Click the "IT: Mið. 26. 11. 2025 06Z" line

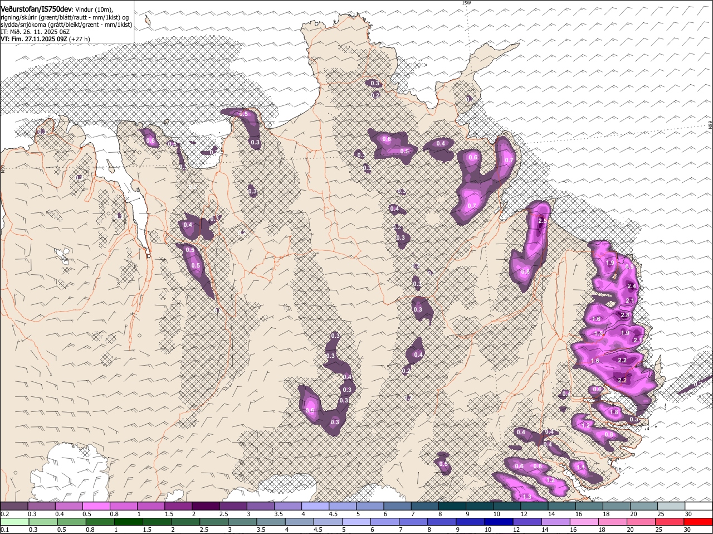point(35,32)
